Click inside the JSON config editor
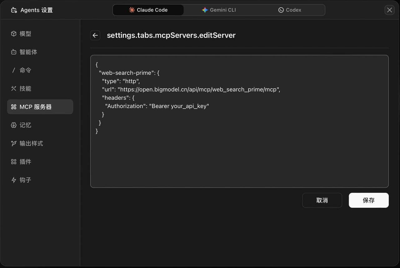This screenshot has width=400, height=268. 239,156
